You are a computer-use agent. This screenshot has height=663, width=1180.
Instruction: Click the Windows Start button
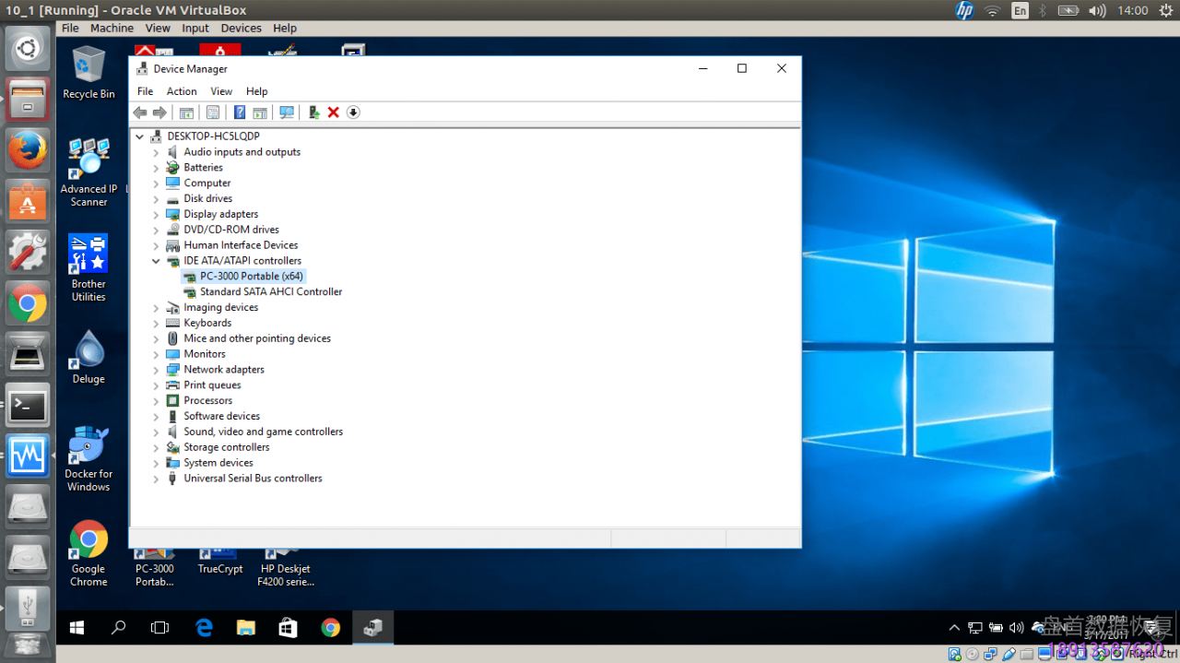[77, 628]
